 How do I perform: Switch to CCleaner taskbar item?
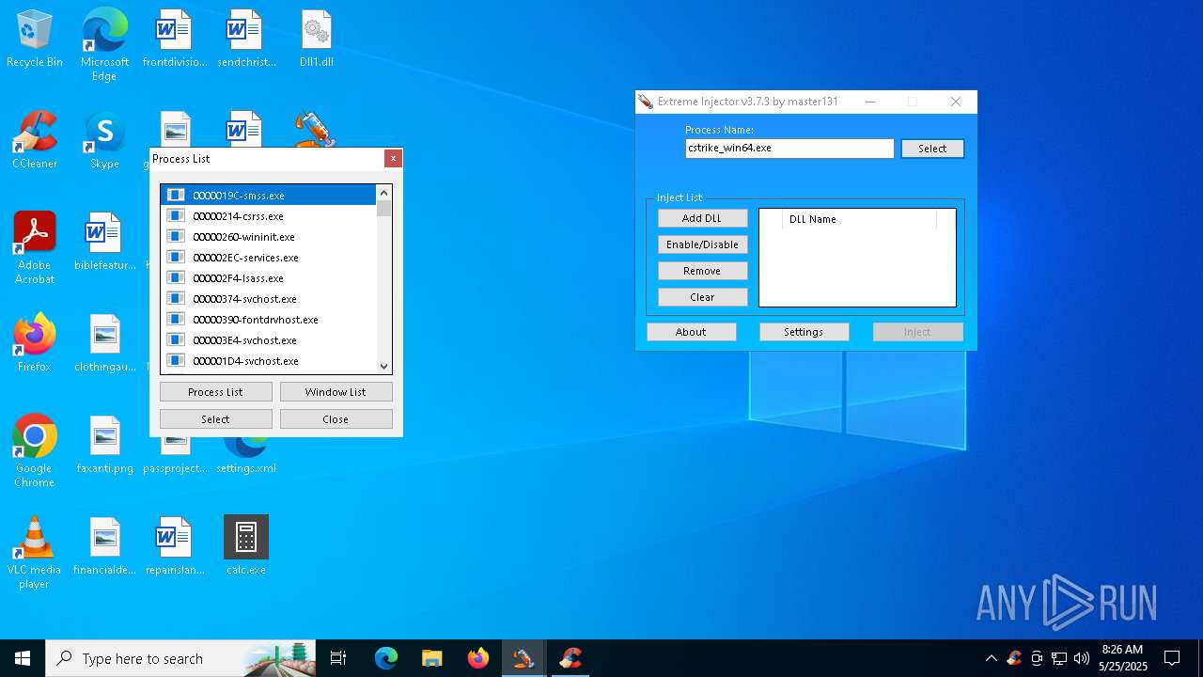coord(570,658)
